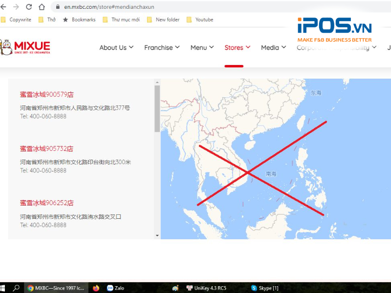391x293 pixels.
Task: Open Skype from the taskbar
Action: pyautogui.click(x=264, y=288)
